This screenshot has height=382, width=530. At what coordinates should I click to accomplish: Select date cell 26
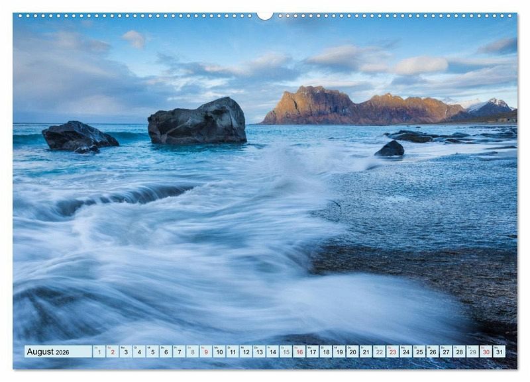433,352
